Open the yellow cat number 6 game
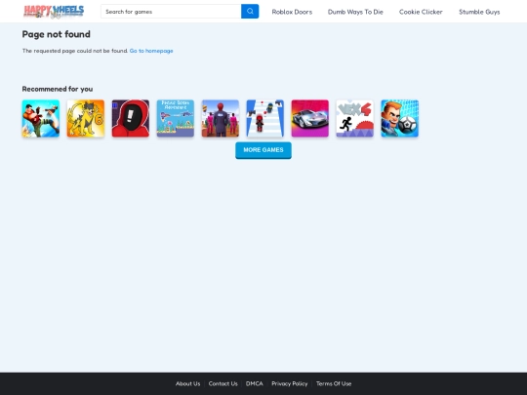The height and width of the screenshot is (395, 527). coord(86,118)
